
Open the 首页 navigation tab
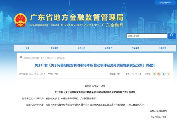27,48
